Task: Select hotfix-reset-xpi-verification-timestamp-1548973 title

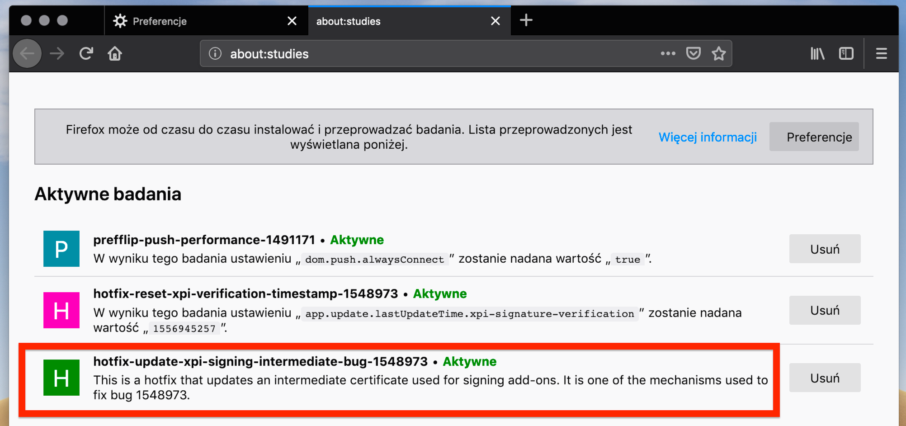Action: click(245, 293)
